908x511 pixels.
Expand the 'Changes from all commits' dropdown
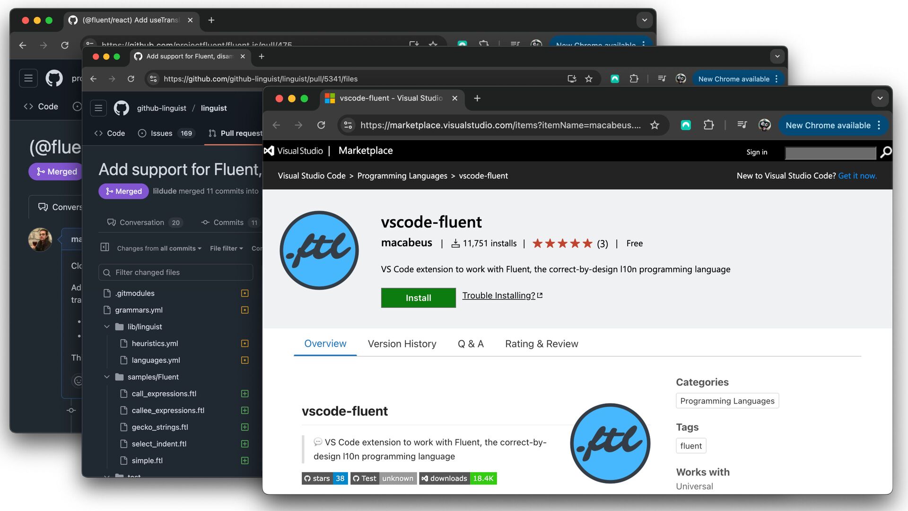159,248
